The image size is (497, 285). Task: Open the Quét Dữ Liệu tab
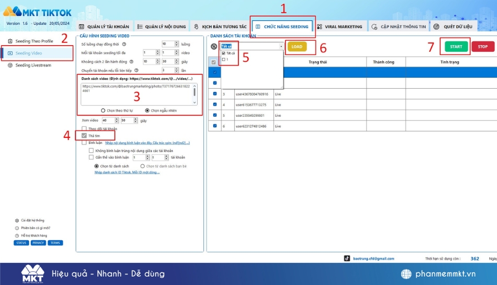(x=453, y=26)
